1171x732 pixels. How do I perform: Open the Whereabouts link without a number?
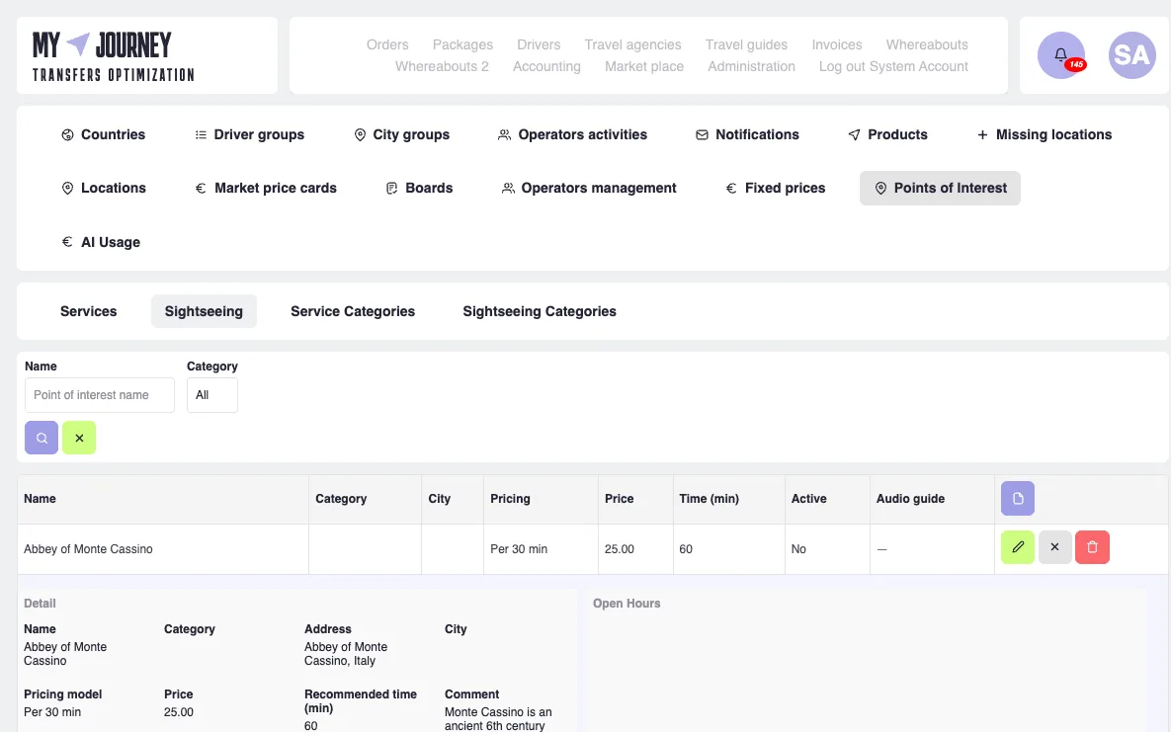tap(927, 44)
